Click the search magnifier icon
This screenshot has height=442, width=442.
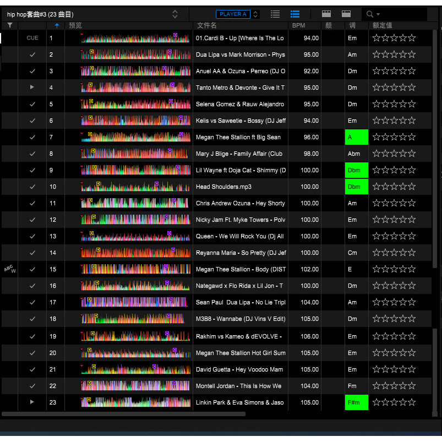pos(369,14)
